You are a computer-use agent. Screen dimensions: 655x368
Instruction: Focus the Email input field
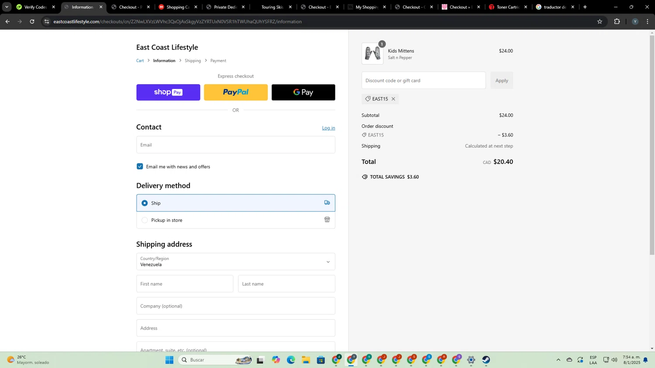(236, 145)
